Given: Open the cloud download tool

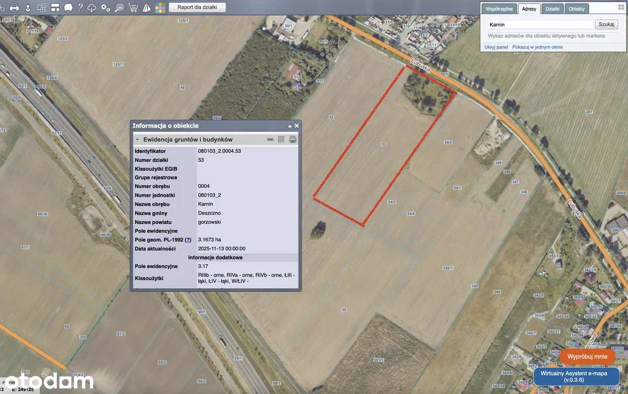Looking at the screenshot, I should pos(92,8).
